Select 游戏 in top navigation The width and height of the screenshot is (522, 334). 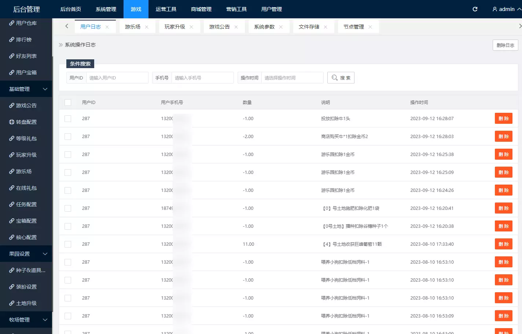[x=136, y=9]
